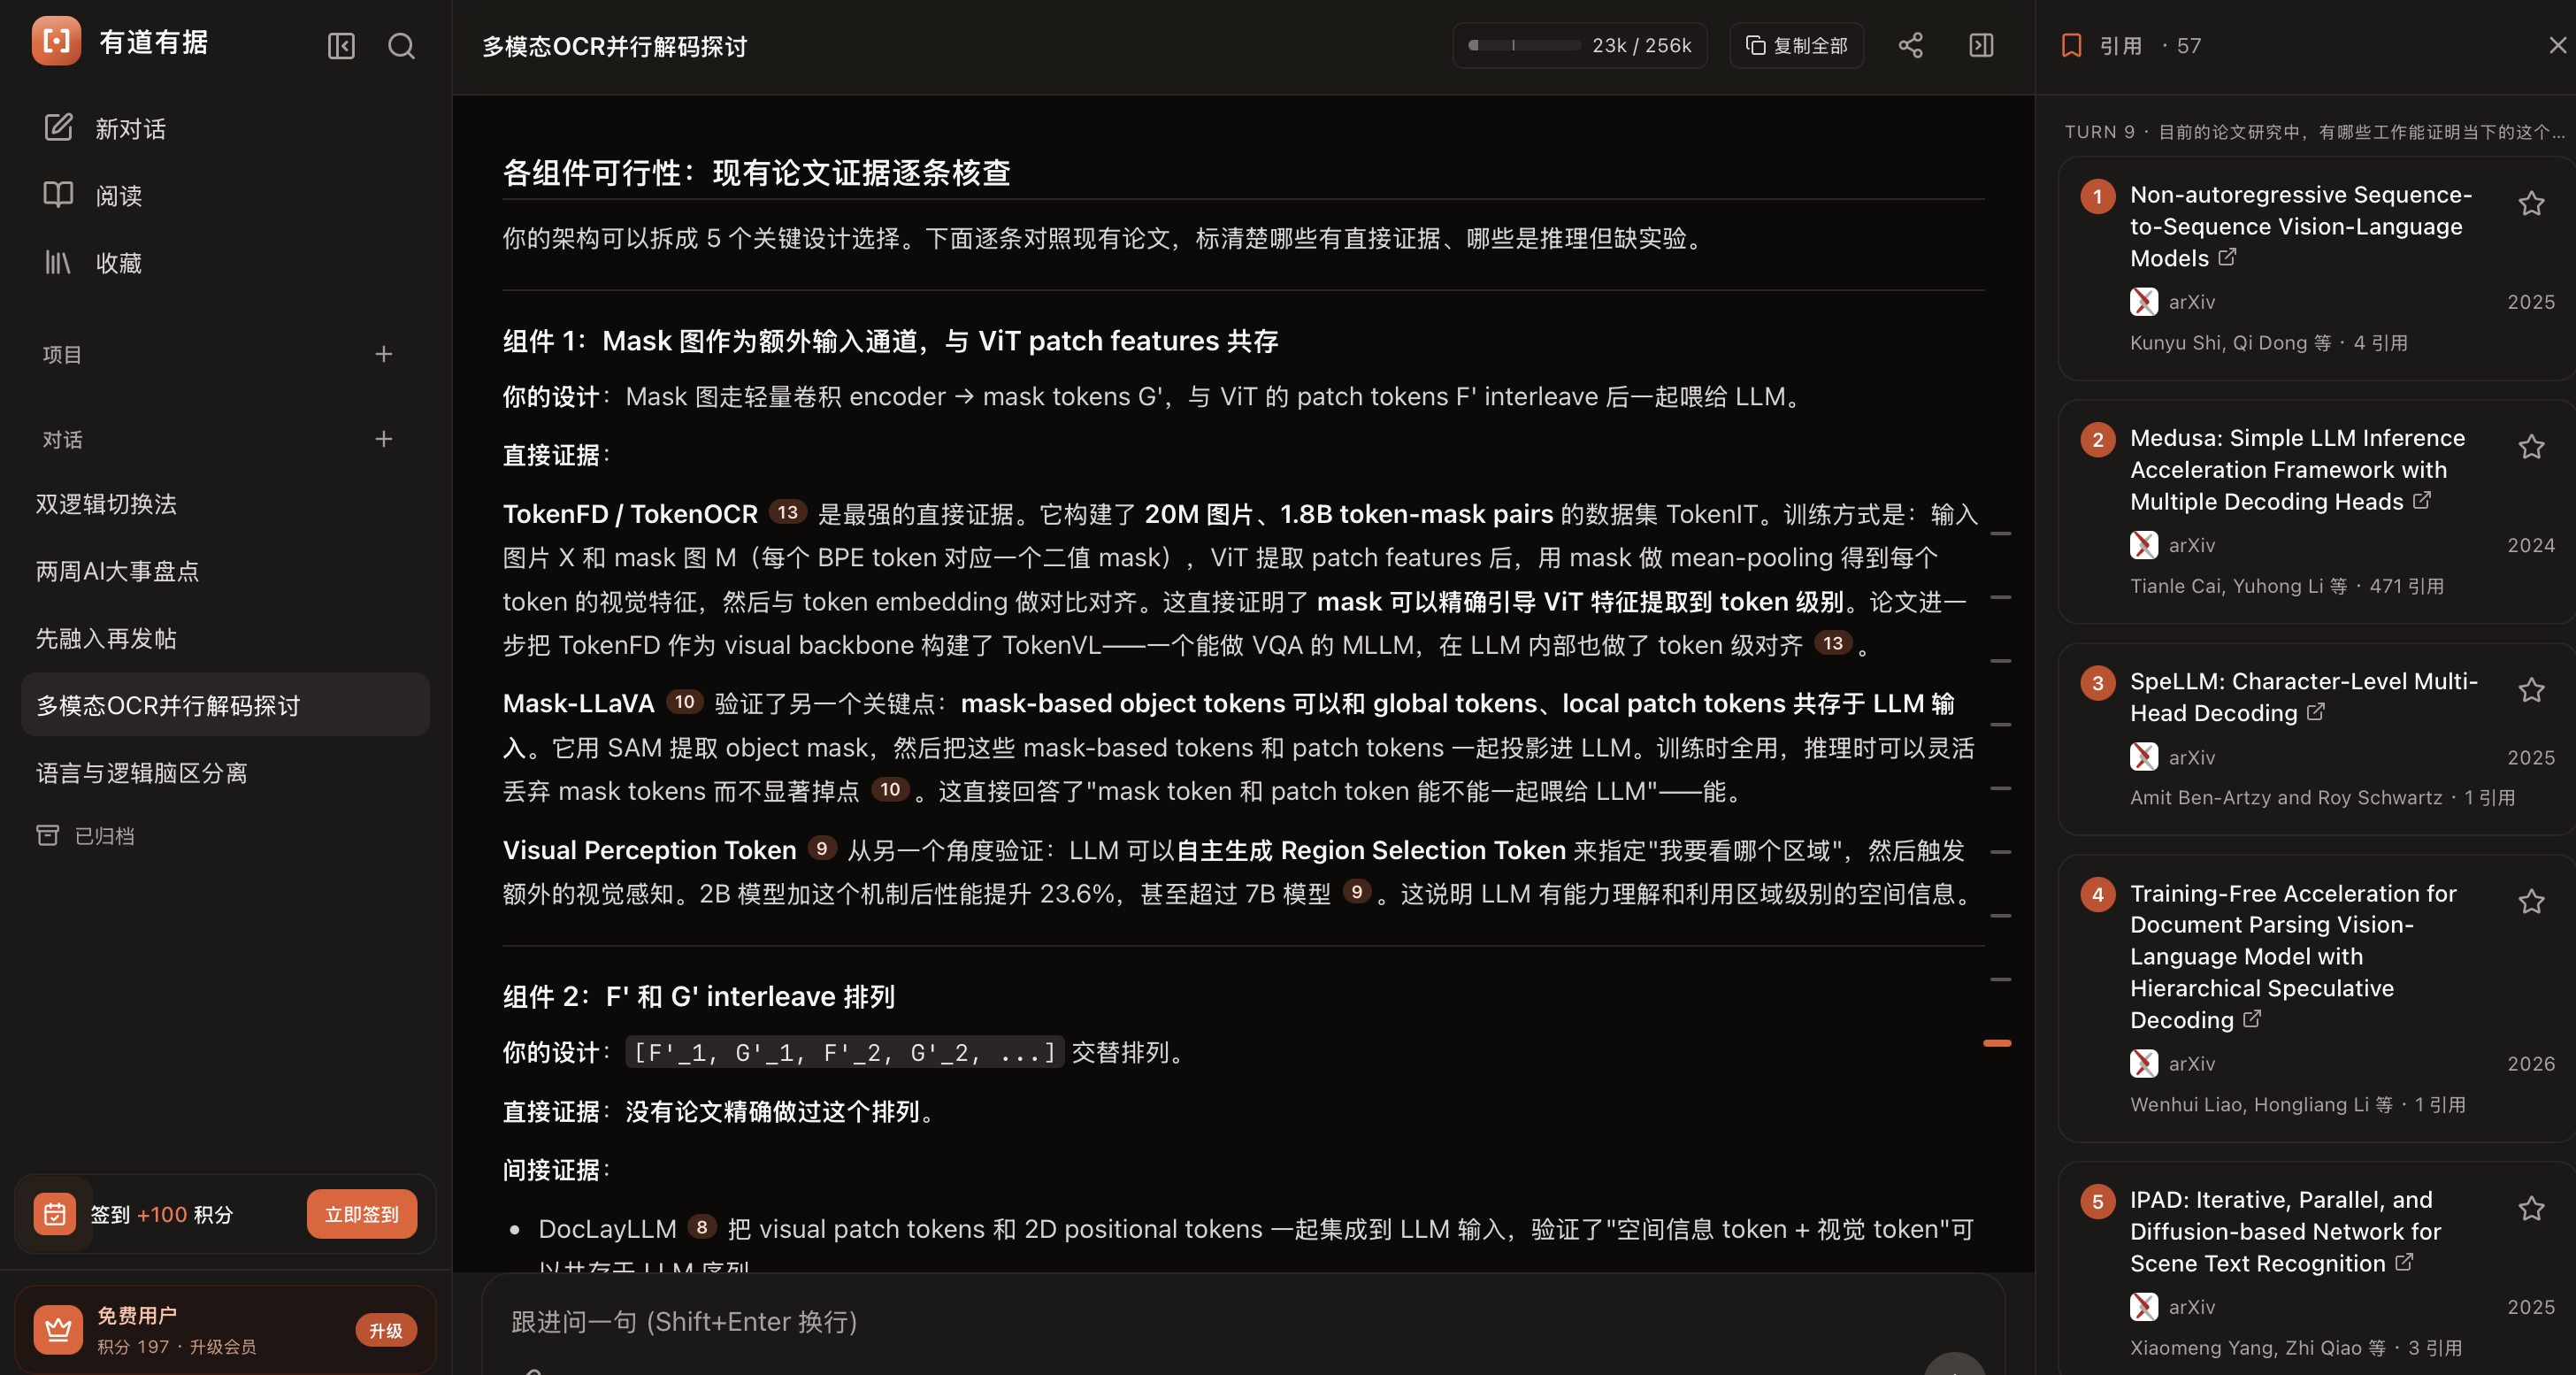Star the Medusa paper citation

(x=2531, y=447)
